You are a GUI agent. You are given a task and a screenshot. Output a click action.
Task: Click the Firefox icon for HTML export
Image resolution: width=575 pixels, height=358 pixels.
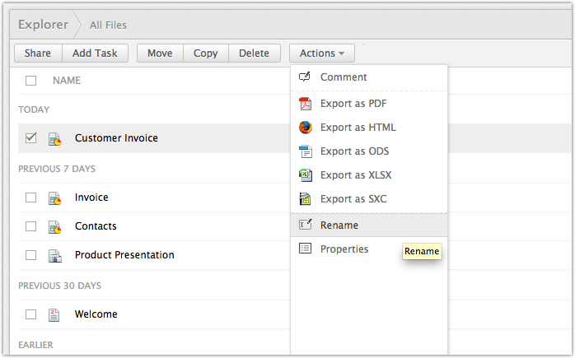(305, 128)
